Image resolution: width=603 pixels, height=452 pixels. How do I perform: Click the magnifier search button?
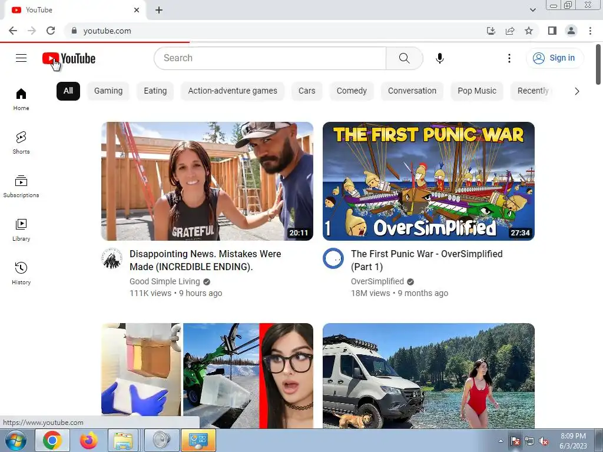click(x=404, y=58)
